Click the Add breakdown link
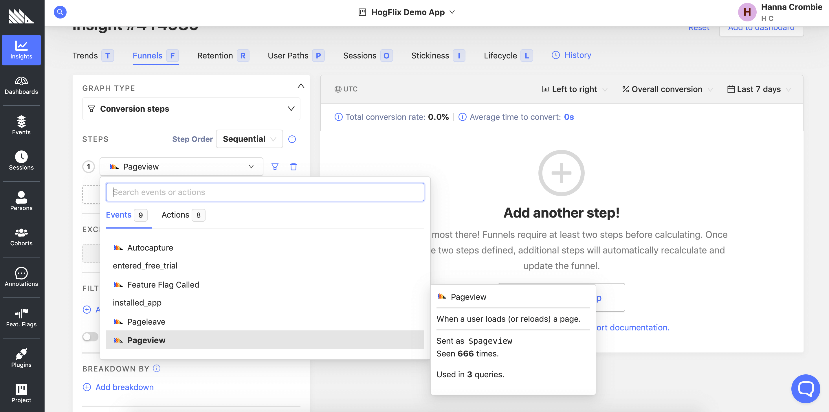829x412 pixels. point(124,387)
